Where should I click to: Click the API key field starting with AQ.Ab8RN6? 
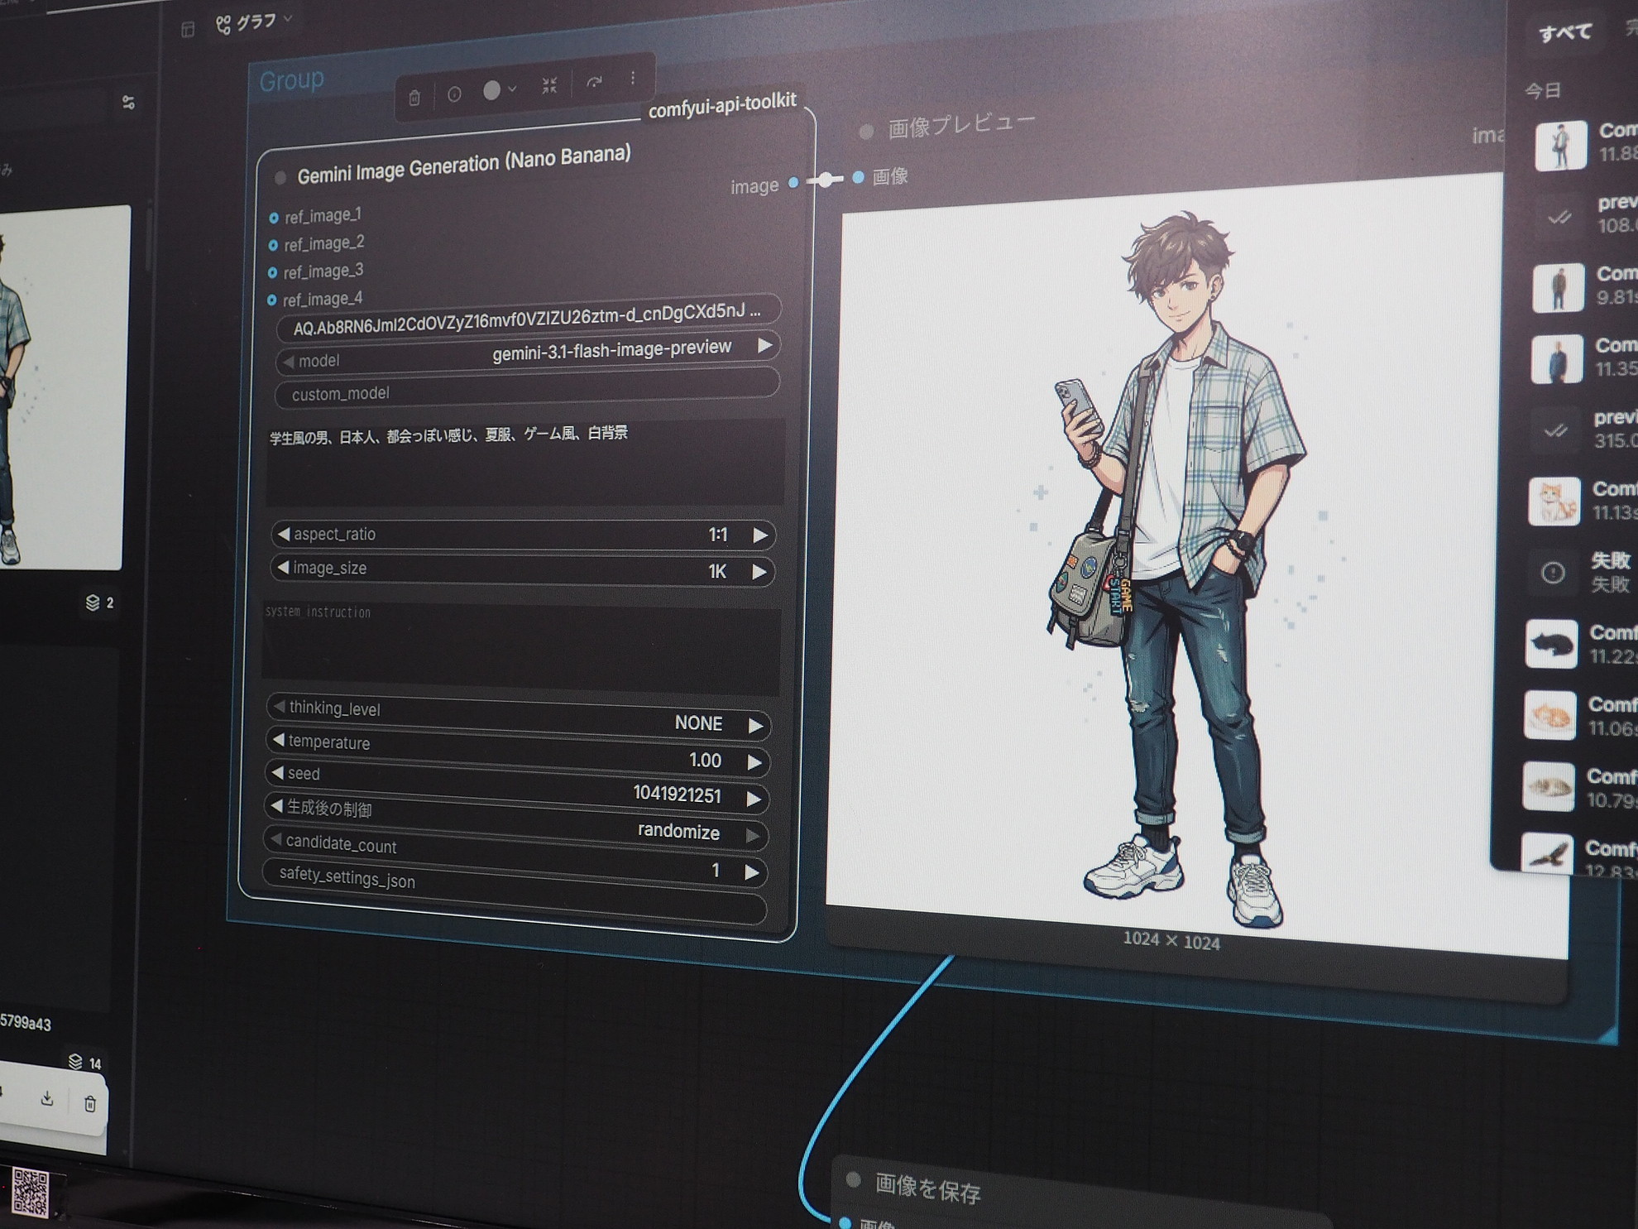[527, 319]
